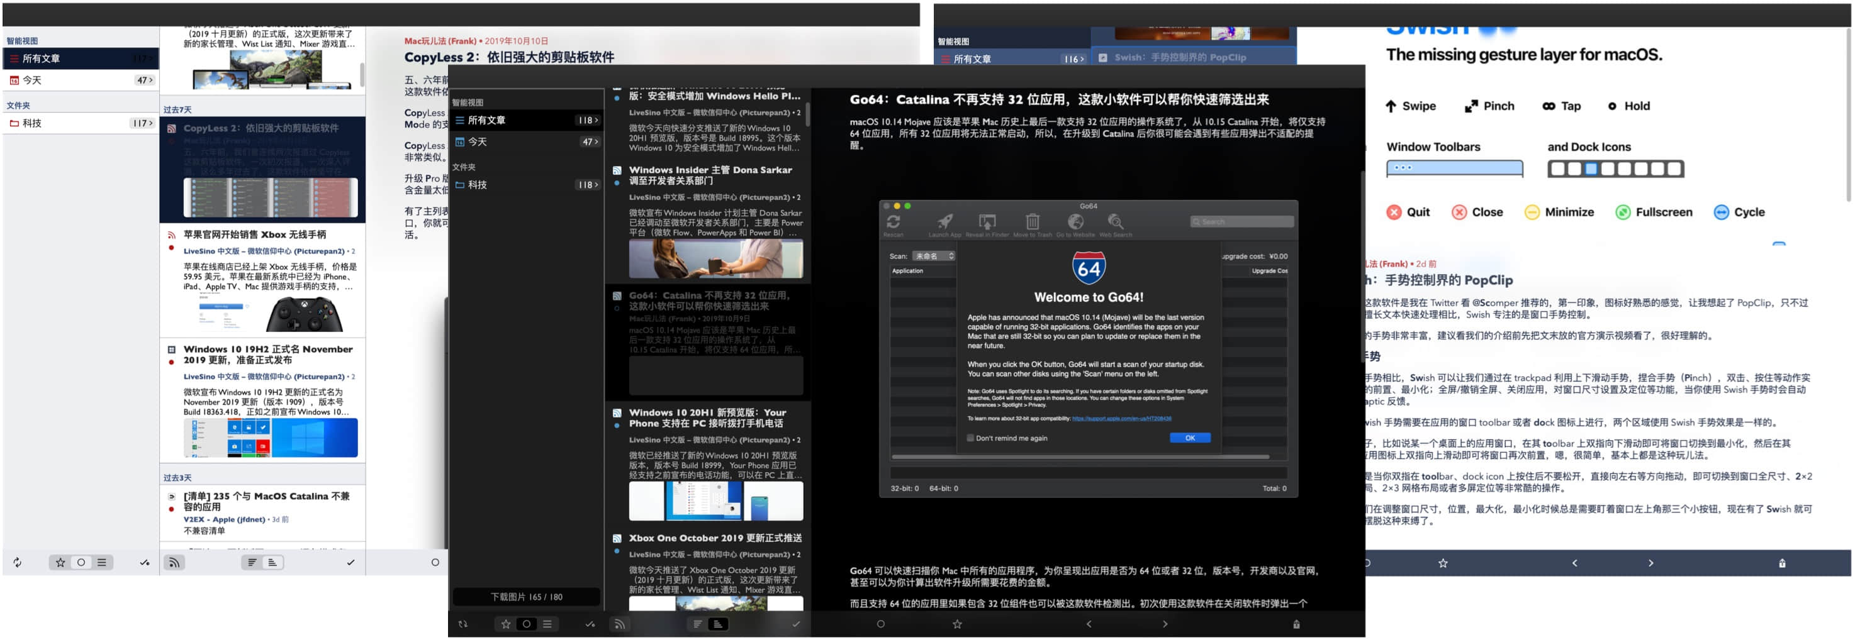Viewport: 1855px width, 640px height.
Task: Select 今天 in the dark window sidebar
Action: coord(525,141)
